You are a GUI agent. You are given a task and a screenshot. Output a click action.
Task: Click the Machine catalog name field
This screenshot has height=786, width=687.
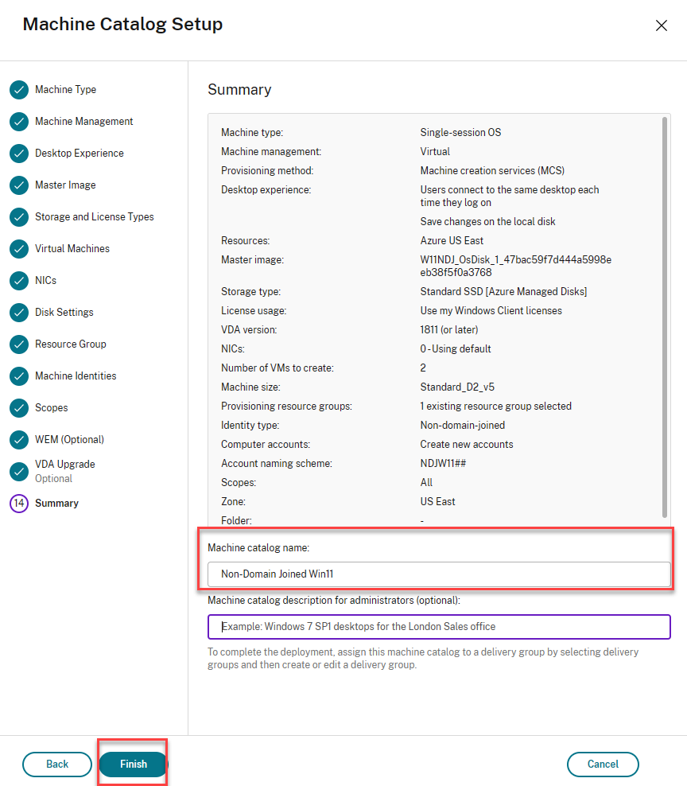tap(439, 574)
